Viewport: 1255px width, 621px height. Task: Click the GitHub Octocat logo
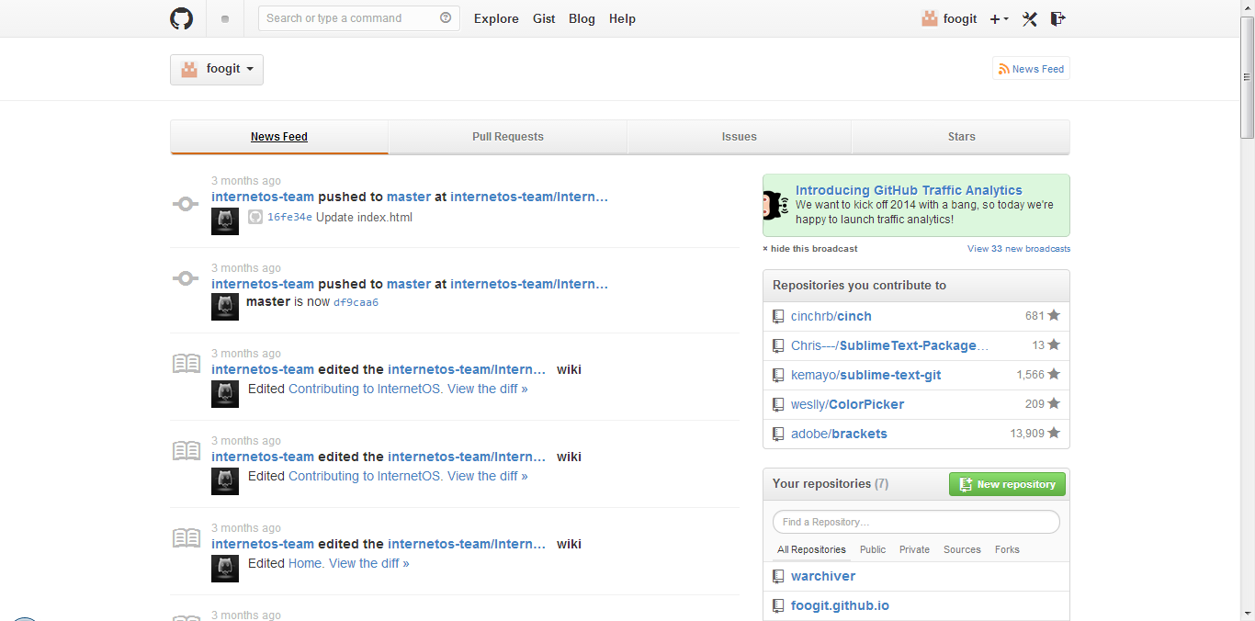coord(182,18)
